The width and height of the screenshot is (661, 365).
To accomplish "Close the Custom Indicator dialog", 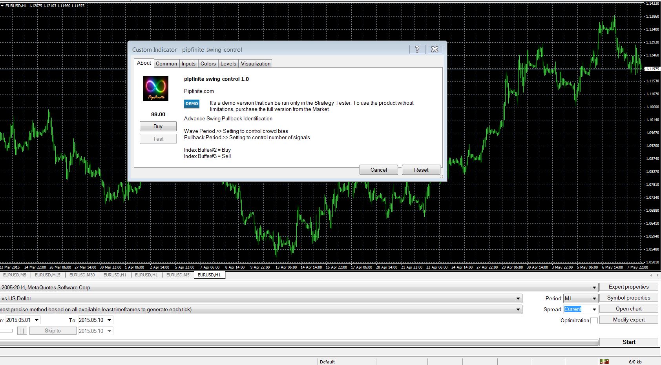I will [x=435, y=49].
